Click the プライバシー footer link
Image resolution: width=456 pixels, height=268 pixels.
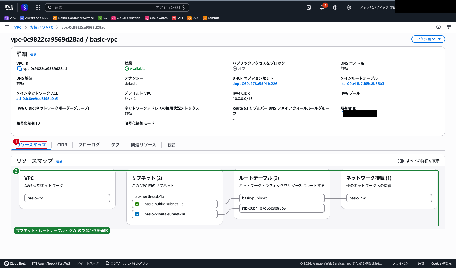click(x=402, y=263)
